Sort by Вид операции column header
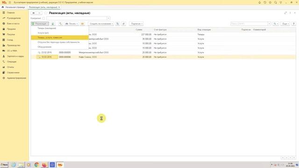Image resolution: width=299 pixels, height=168 pixels. point(204,30)
